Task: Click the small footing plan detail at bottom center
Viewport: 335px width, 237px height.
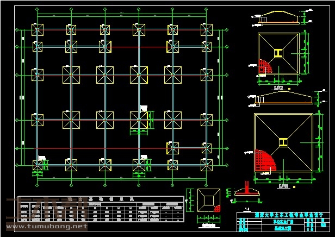Action: coord(209,201)
